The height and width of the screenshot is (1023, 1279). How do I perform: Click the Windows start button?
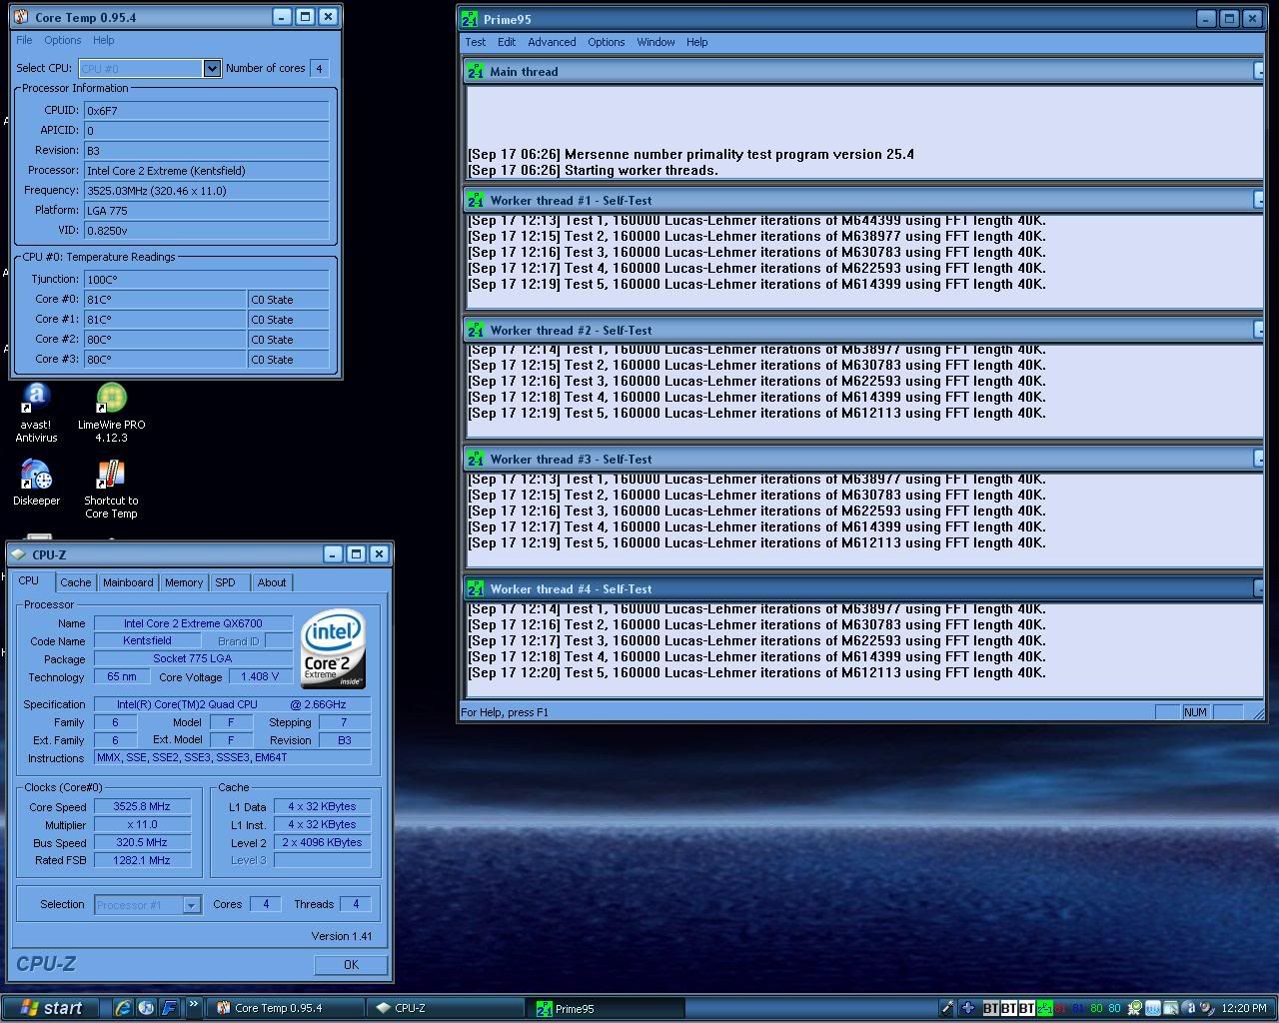click(52, 1008)
